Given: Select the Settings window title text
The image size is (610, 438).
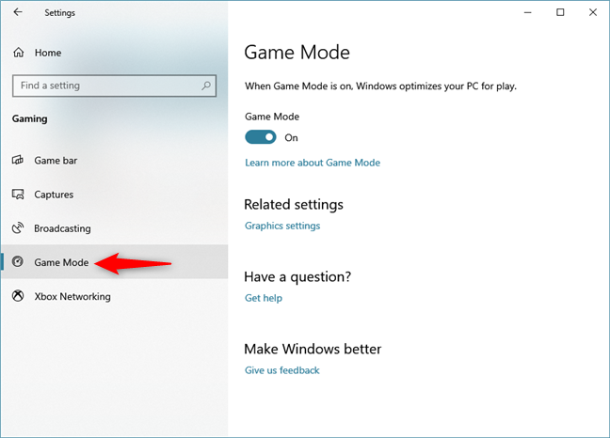Looking at the screenshot, I should pos(59,13).
